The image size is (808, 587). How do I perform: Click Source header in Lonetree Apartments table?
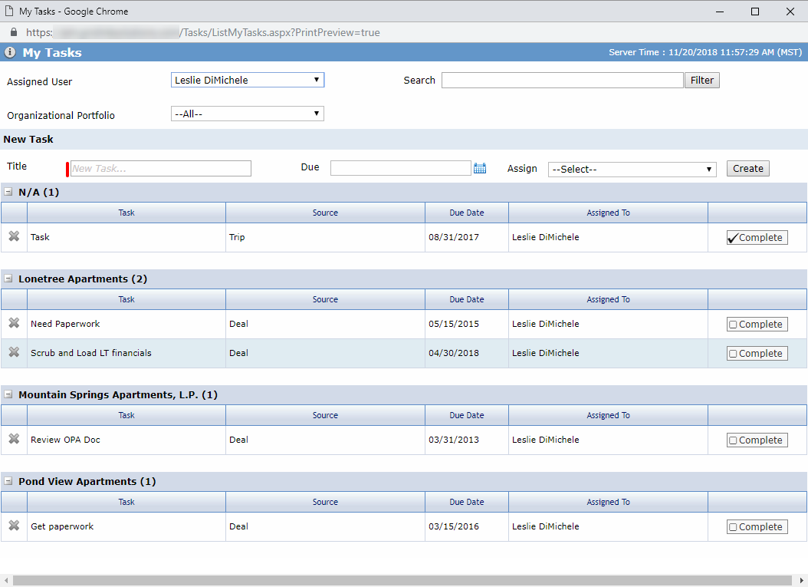325,299
